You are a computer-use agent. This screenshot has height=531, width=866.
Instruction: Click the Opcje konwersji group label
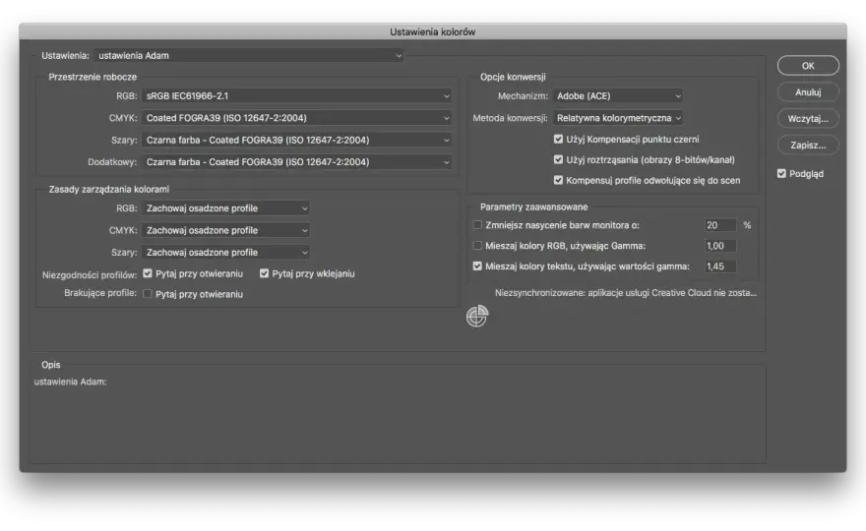tap(513, 77)
